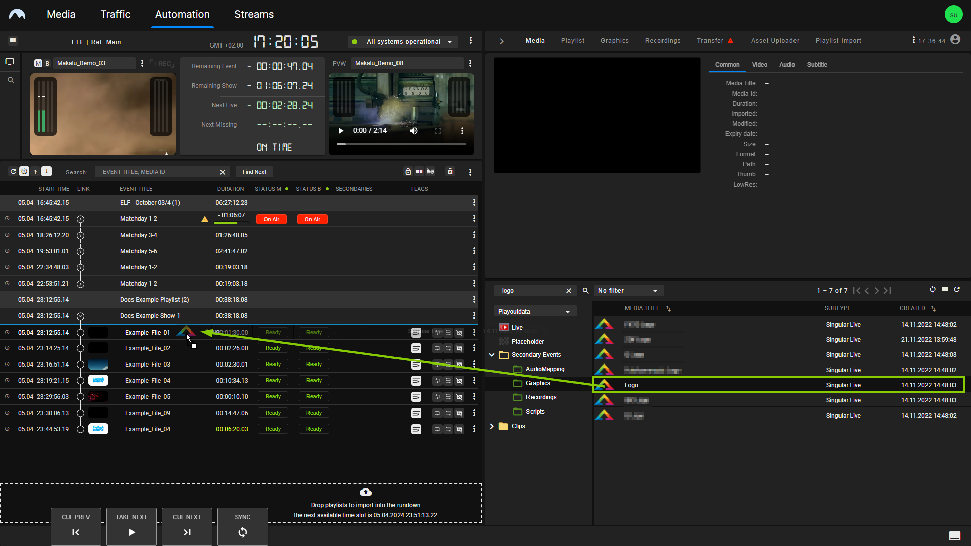
Task: Toggle the jump-to-bottom arrow icon
Action: [47, 172]
